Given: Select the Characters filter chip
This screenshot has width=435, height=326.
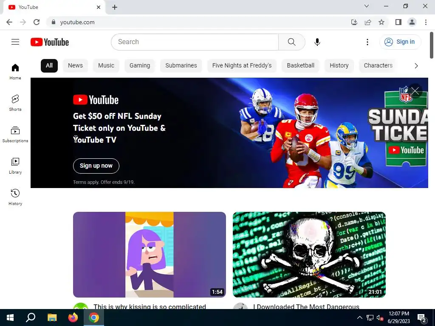Looking at the screenshot, I should point(378,66).
